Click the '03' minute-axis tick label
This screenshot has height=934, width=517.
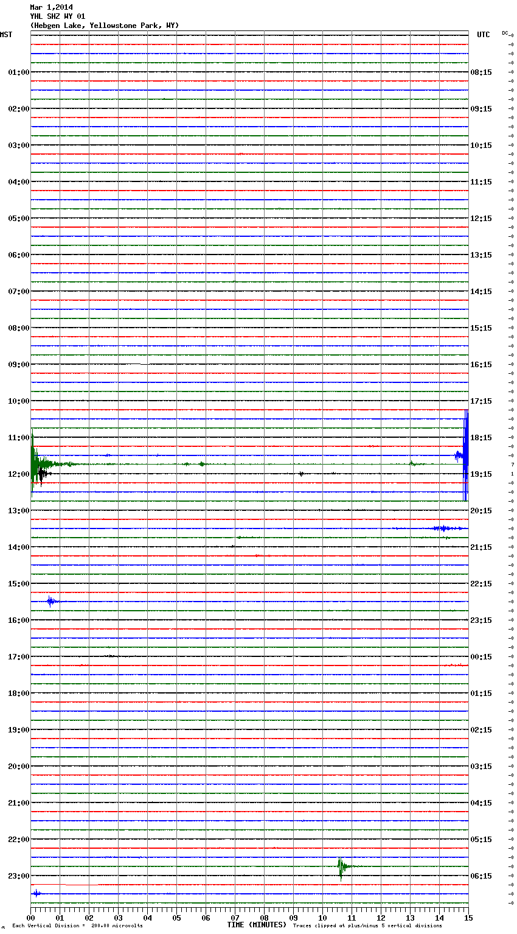[118, 918]
